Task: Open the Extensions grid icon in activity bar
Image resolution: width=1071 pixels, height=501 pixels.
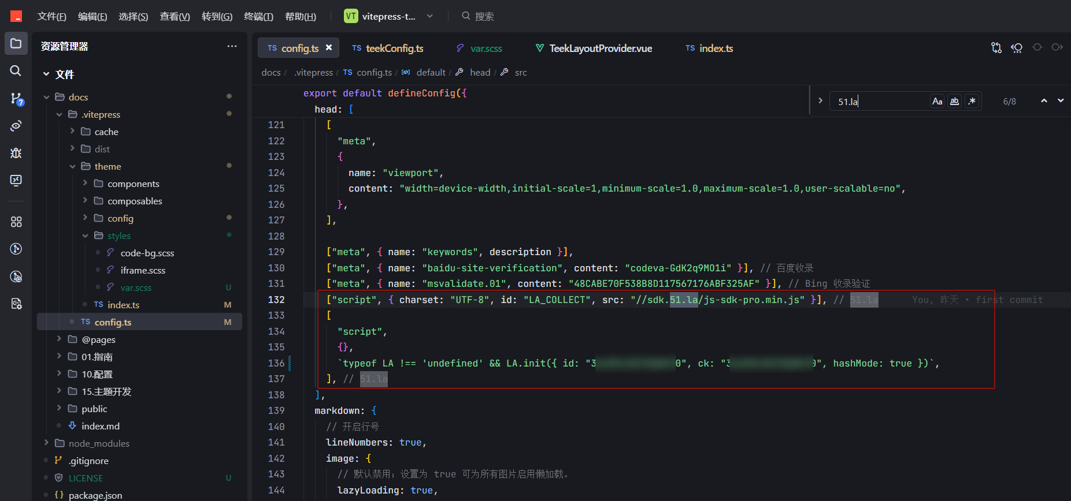Action: pos(16,222)
